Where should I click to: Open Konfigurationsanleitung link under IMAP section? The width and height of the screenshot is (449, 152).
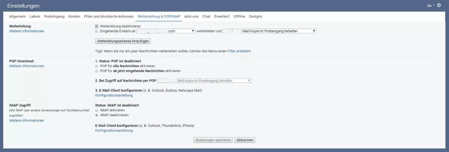click(x=114, y=130)
